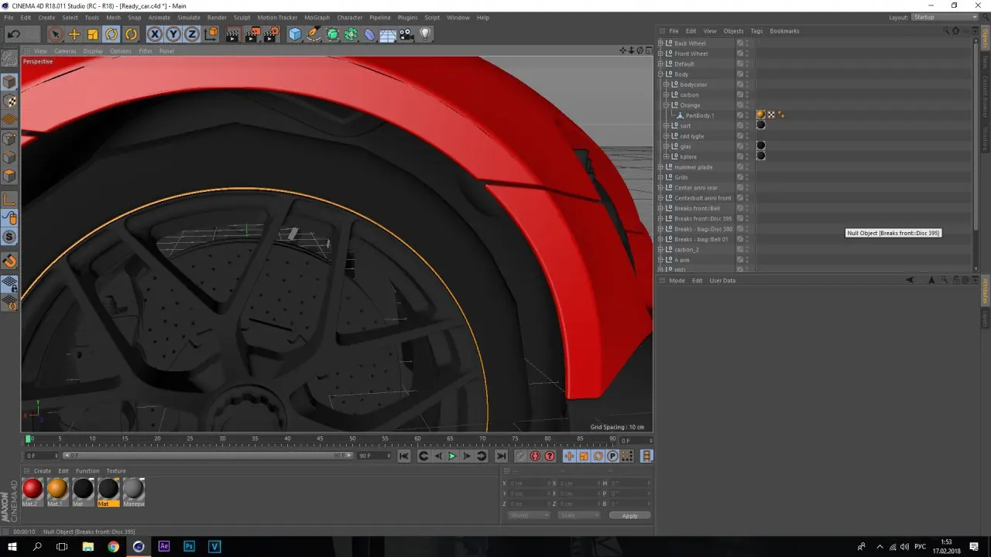Activate the Move tool
Image resolution: width=991 pixels, height=557 pixels.
(74, 34)
